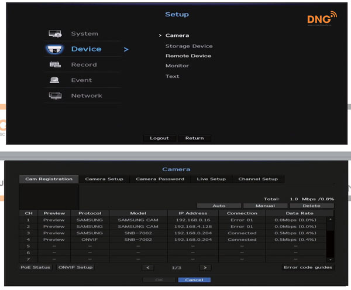This screenshot has height=290, width=351.
Task: Select the Device camera icon
Action: point(55,50)
